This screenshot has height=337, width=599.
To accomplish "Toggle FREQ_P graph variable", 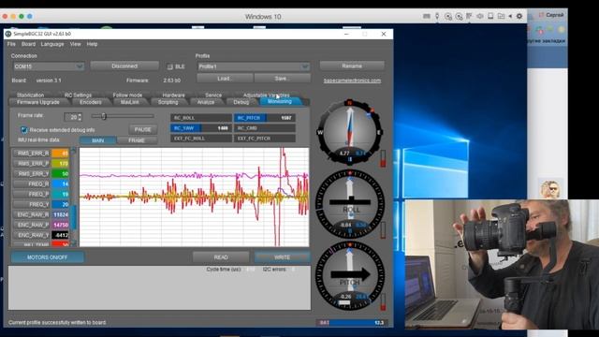I will click(x=32, y=194).
